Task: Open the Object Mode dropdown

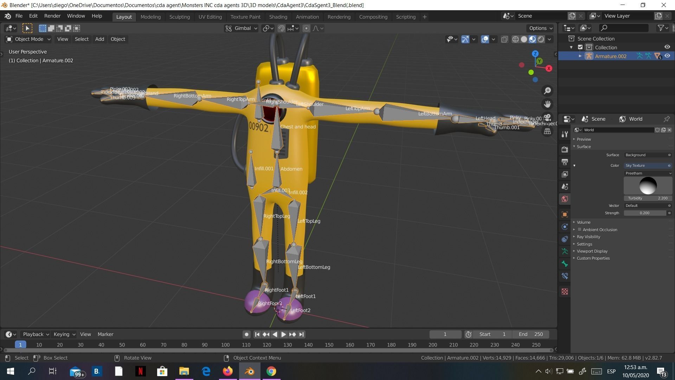Action: pyautogui.click(x=29, y=39)
